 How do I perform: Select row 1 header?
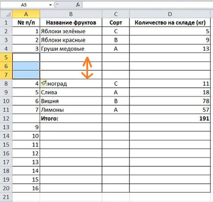(6, 23)
